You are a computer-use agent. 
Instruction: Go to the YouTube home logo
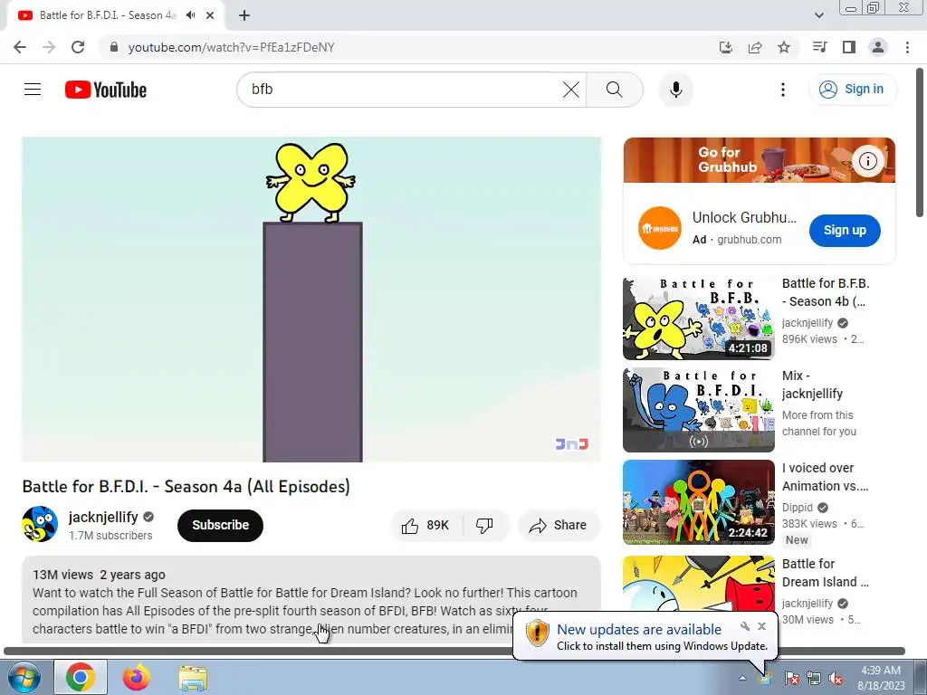[106, 90]
